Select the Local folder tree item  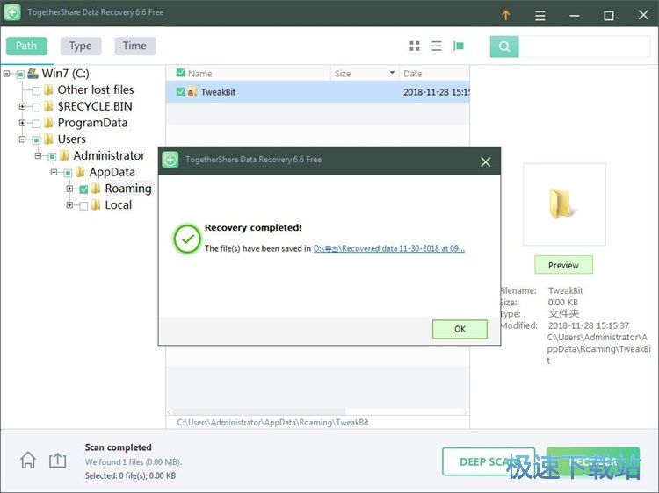(x=118, y=204)
